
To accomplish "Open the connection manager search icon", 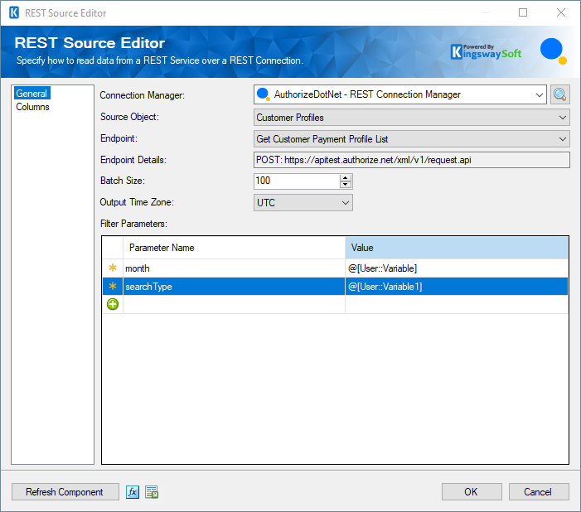I will 559,94.
